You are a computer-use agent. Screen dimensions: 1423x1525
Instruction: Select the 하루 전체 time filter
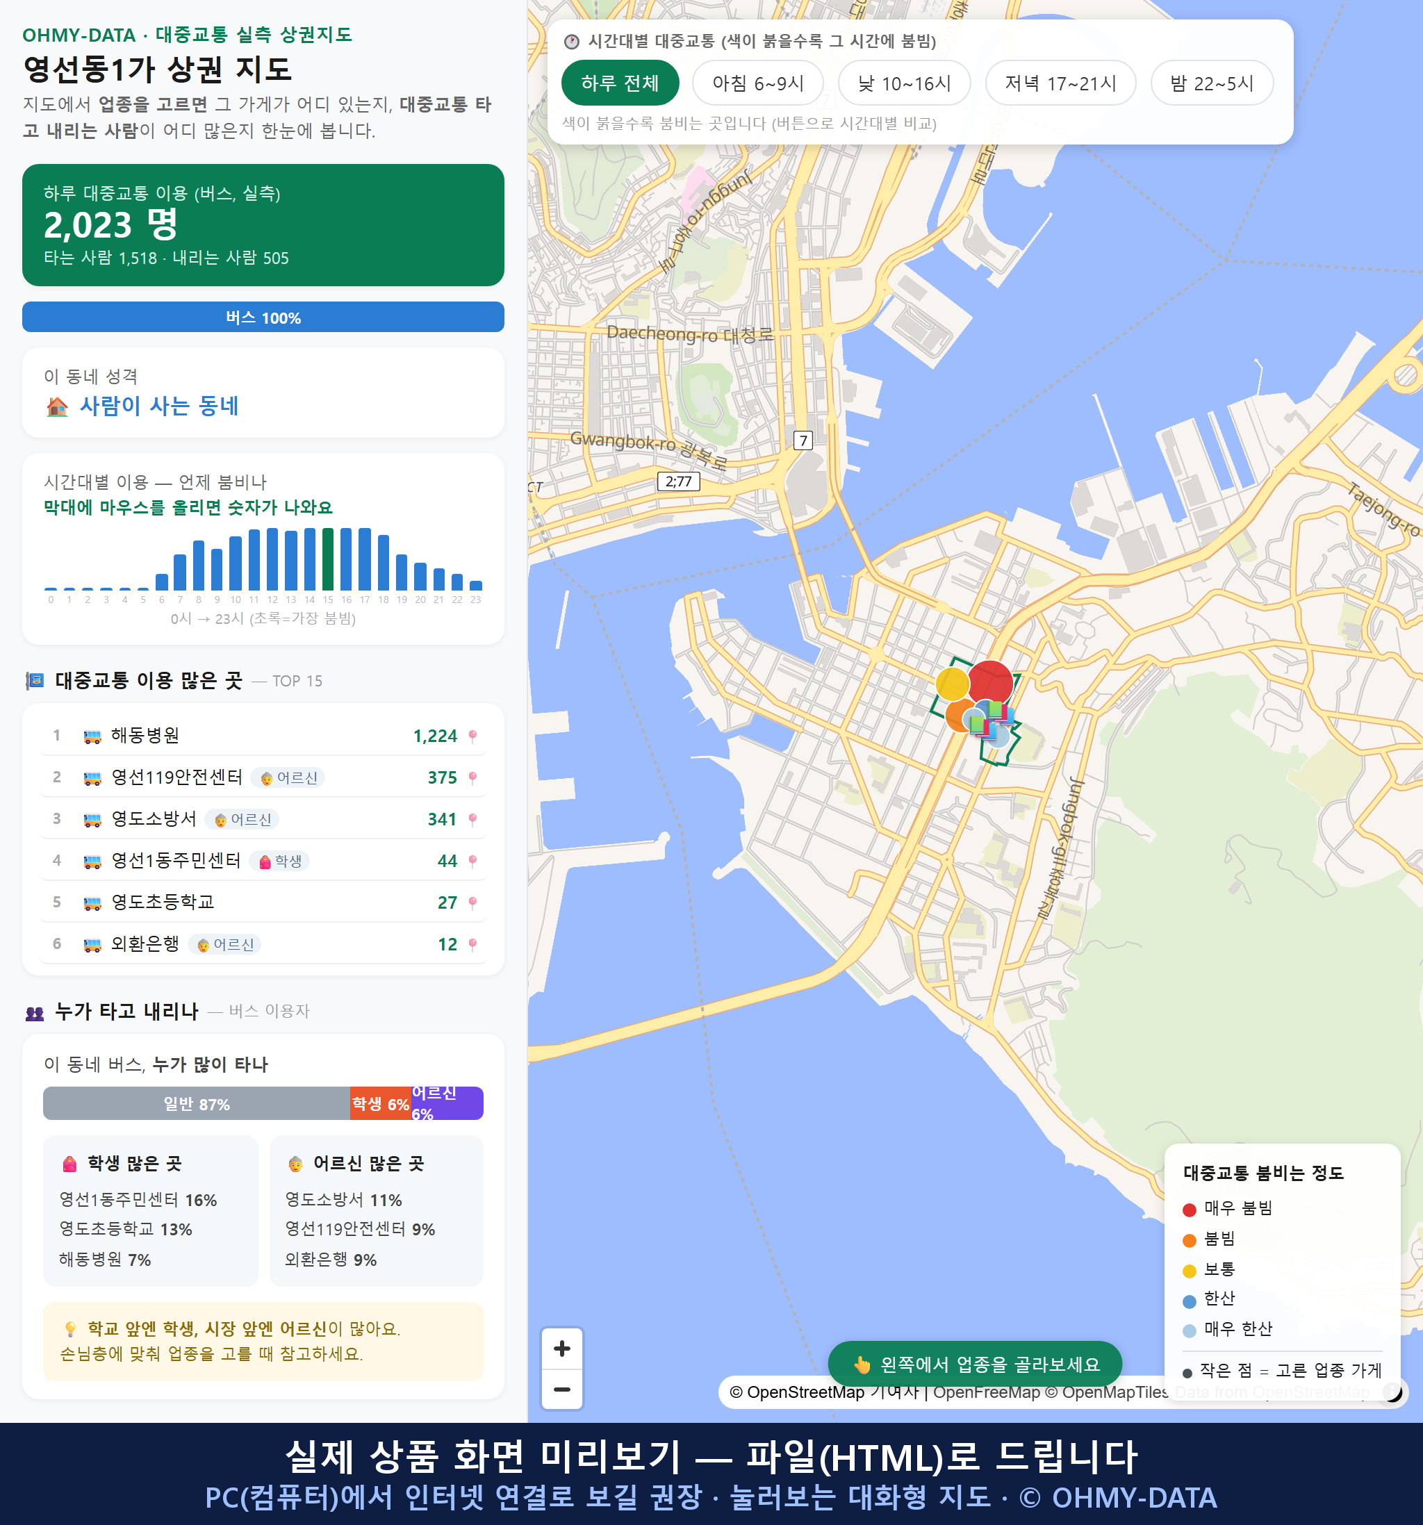click(x=620, y=83)
